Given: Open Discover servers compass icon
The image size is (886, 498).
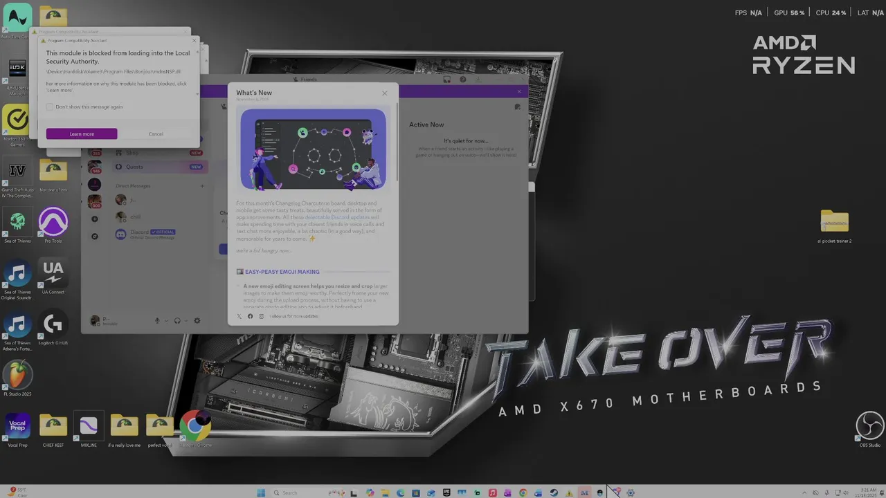Looking at the screenshot, I should pyautogui.click(x=95, y=236).
